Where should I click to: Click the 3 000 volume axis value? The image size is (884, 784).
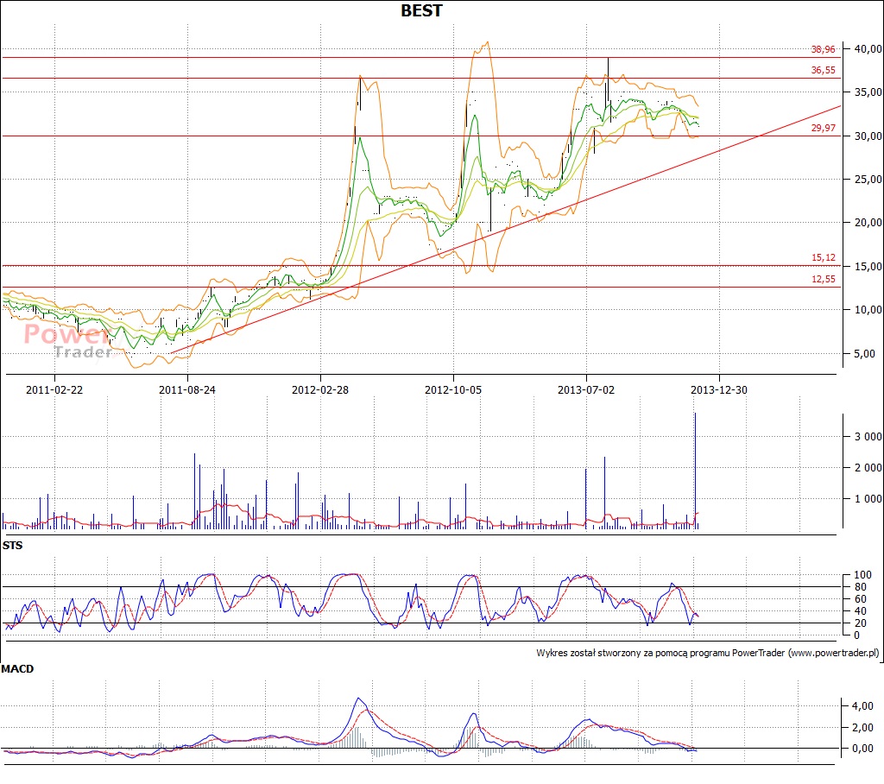point(868,437)
